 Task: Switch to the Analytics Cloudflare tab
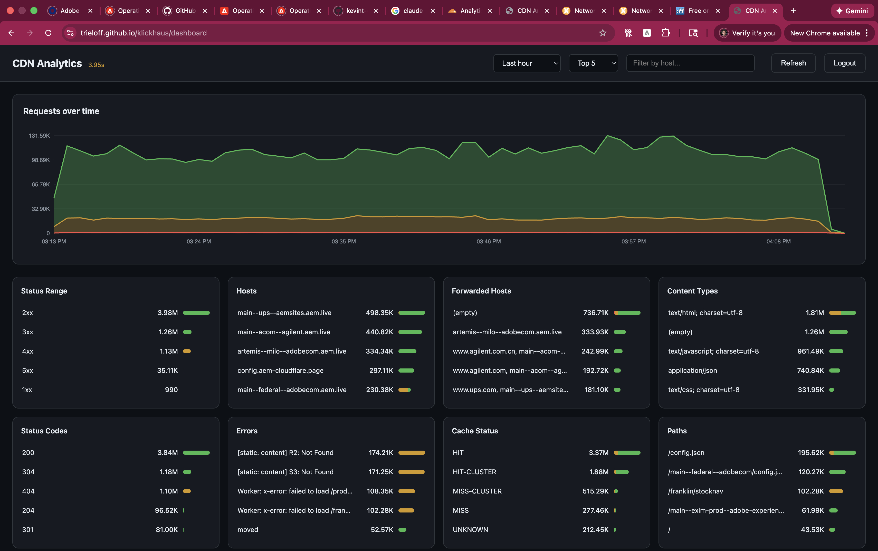pyautogui.click(x=470, y=11)
